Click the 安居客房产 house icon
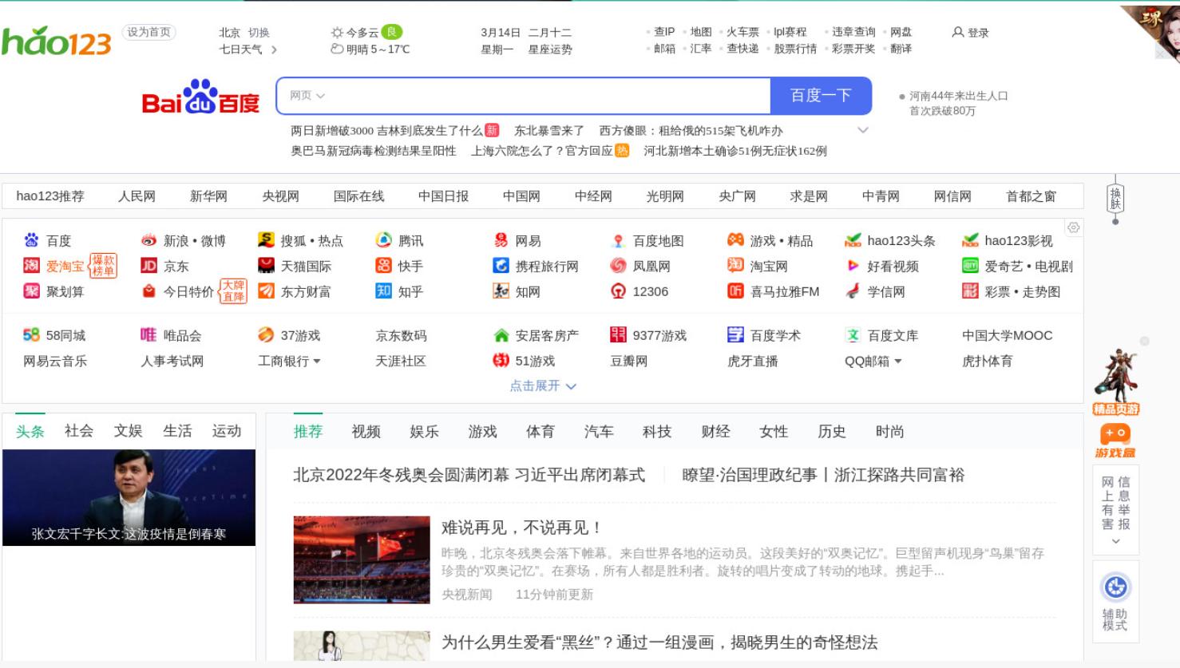The height and width of the screenshot is (668, 1180). pyautogui.click(x=501, y=335)
